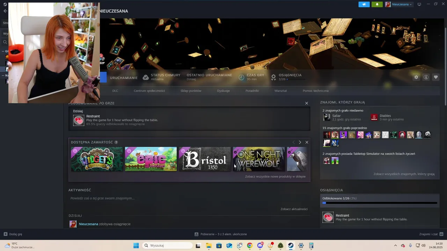Open the One Night Ultimate Werewolf thumbnail
The width and height of the screenshot is (447, 251).
pyautogui.click(x=259, y=159)
